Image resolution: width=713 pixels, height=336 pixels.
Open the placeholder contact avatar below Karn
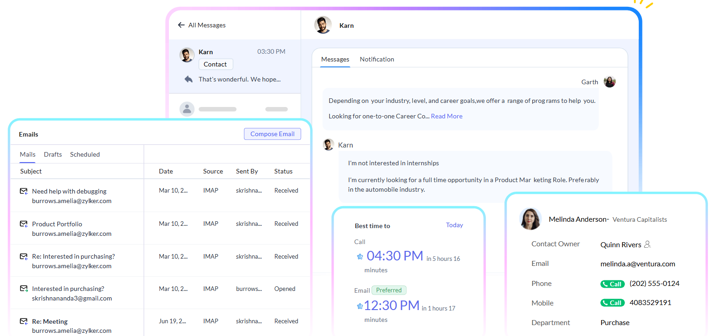[187, 109]
